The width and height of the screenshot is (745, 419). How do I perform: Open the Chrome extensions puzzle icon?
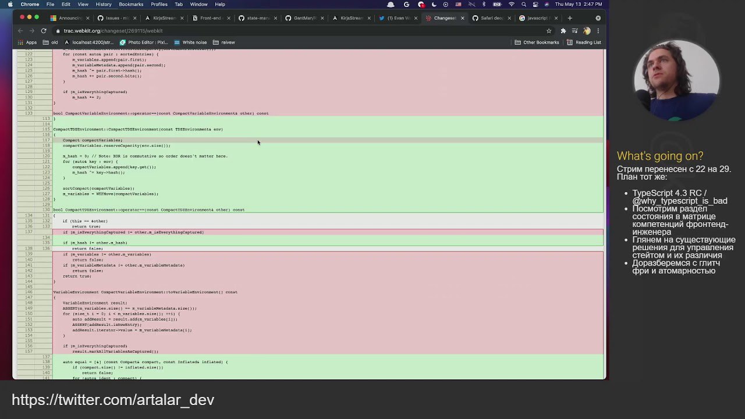point(563,31)
